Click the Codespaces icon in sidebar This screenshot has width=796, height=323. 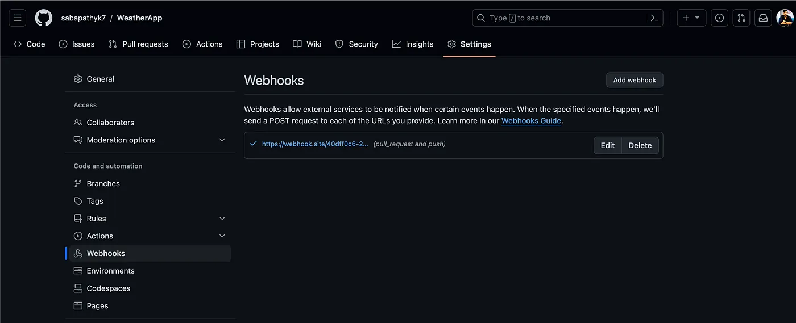(78, 288)
